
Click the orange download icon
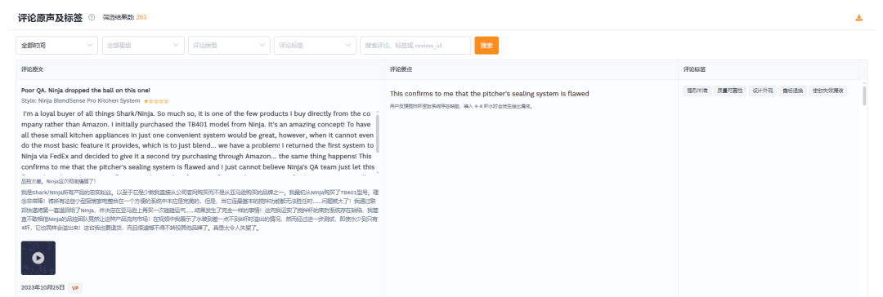858,17
